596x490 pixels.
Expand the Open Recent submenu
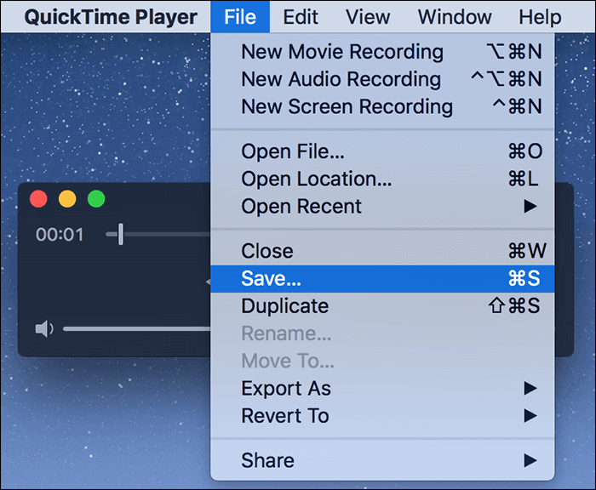[x=382, y=206]
